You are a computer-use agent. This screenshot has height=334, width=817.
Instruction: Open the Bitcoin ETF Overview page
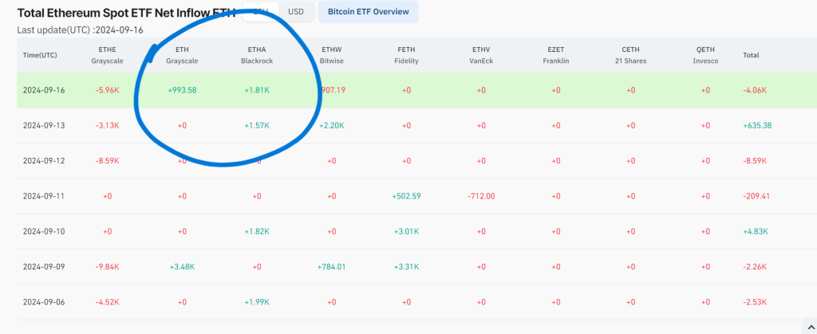click(x=368, y=12)
